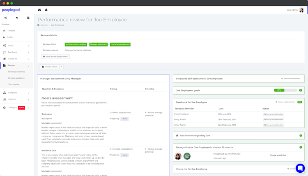308x176 pixels.
Task: Open the notifications bell
Action: [x=46, y=10]
